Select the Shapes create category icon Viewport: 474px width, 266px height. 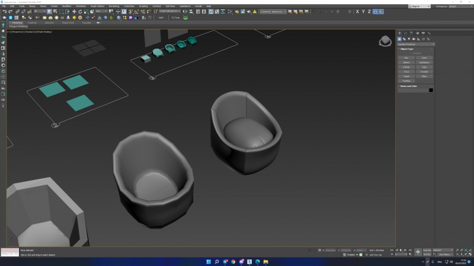pos(404,39)
